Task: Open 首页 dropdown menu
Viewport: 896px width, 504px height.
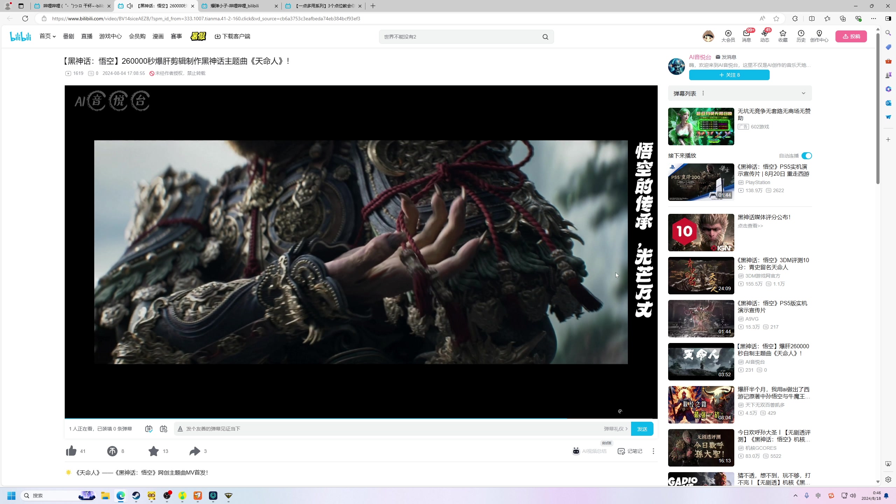Action: click(x=48, y=36)
